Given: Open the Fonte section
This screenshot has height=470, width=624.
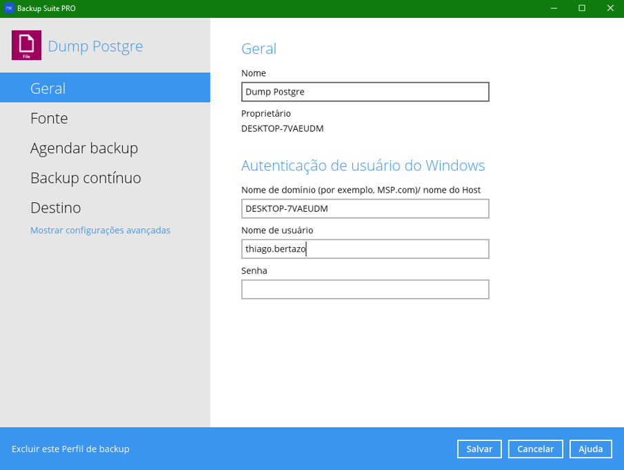Looking at the screenshot, I should pos(49,118).
